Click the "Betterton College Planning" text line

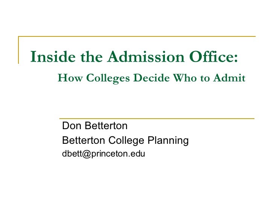pos(125,140)
